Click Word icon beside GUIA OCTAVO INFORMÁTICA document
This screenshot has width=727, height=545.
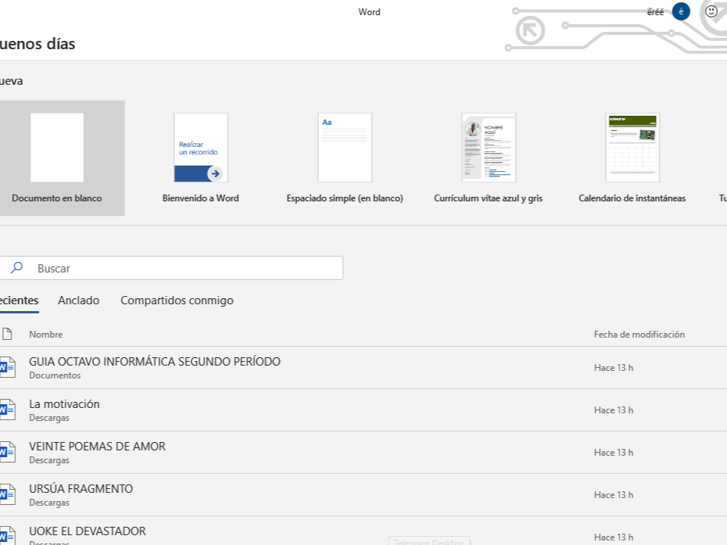7,368
